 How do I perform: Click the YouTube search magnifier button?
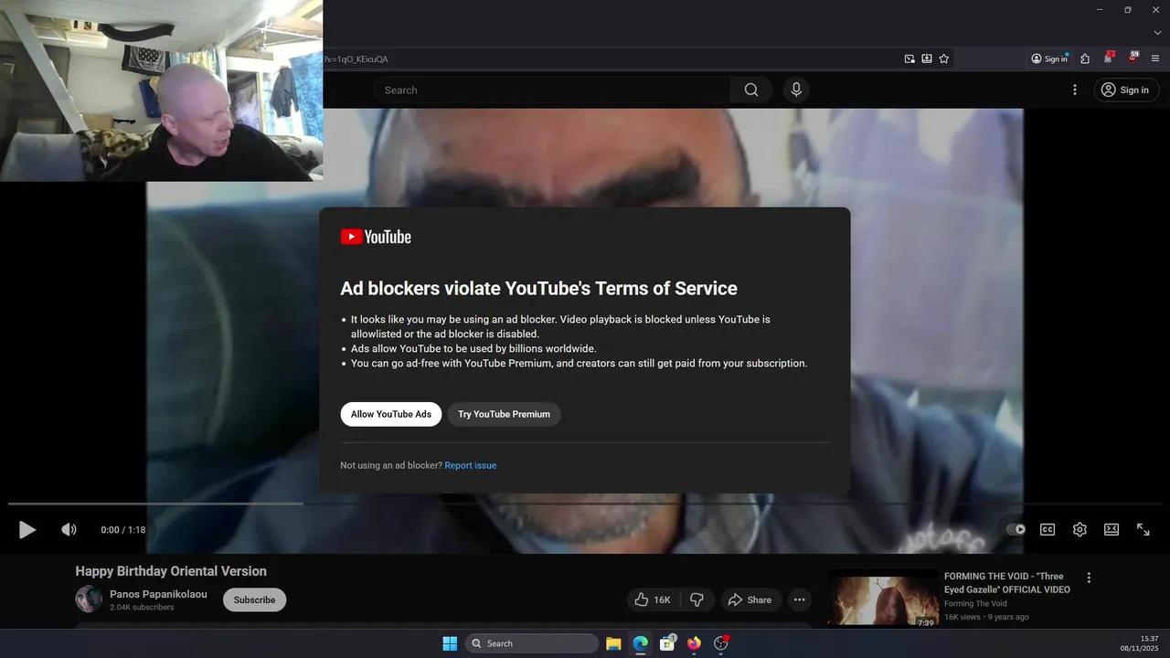[751, 90]
